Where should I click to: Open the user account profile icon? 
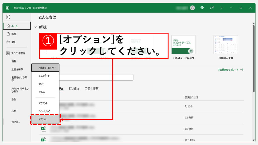coord(192,8)
